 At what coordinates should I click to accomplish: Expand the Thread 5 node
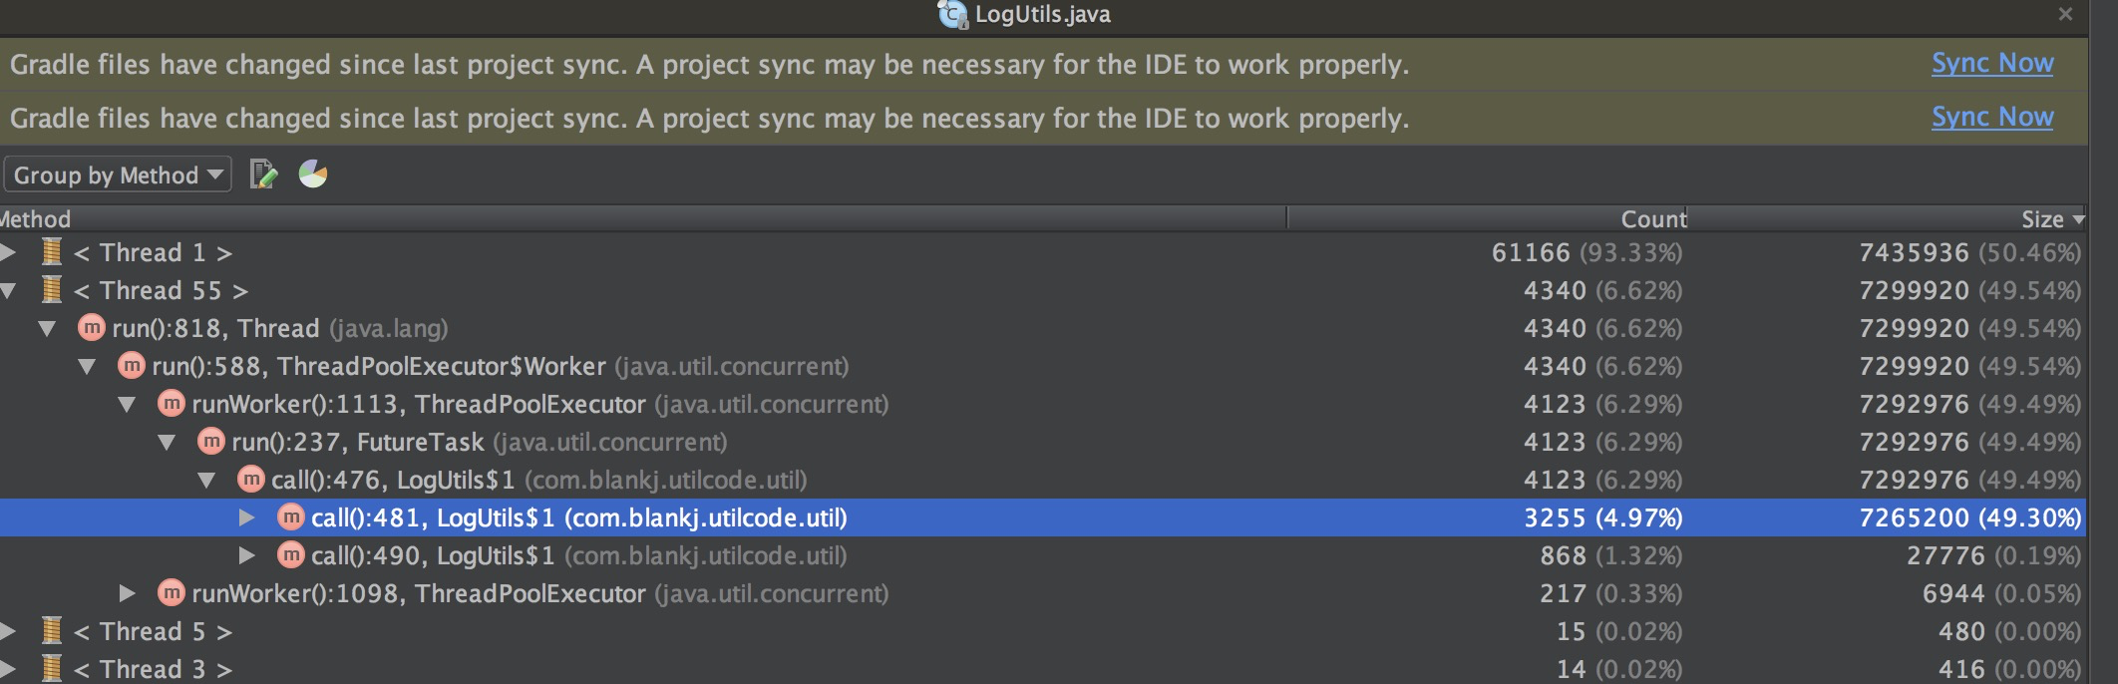coord(8,631)
